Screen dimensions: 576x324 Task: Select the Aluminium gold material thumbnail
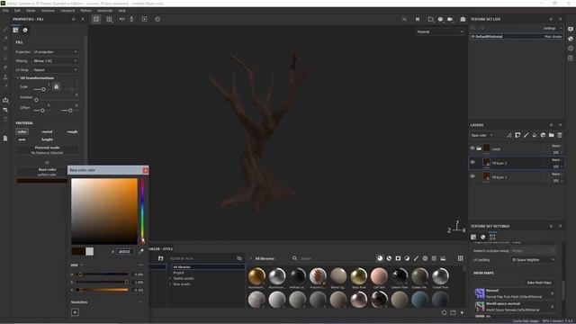click(256, 276)
